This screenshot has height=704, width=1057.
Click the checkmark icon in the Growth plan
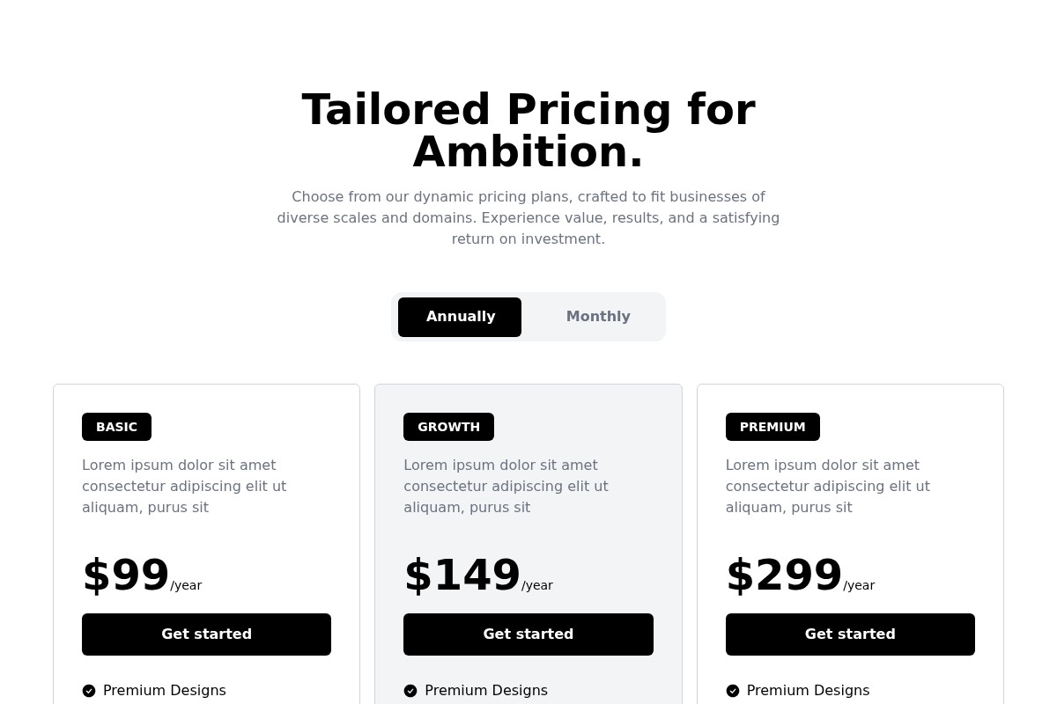[x=410, y=691]
